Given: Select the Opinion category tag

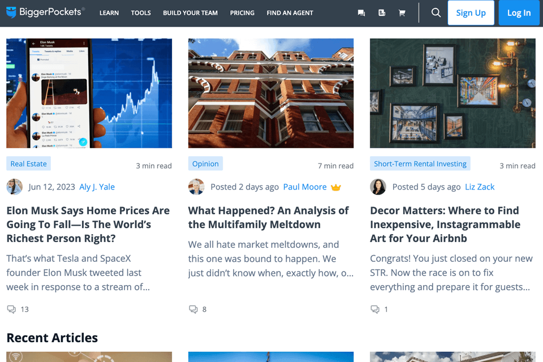Looking at the screenshot, I should 205,163.
